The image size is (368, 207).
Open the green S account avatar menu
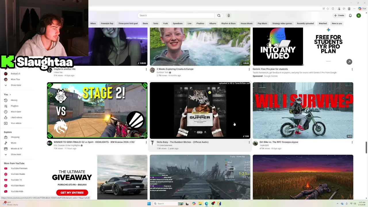click(x=359, y=16)
